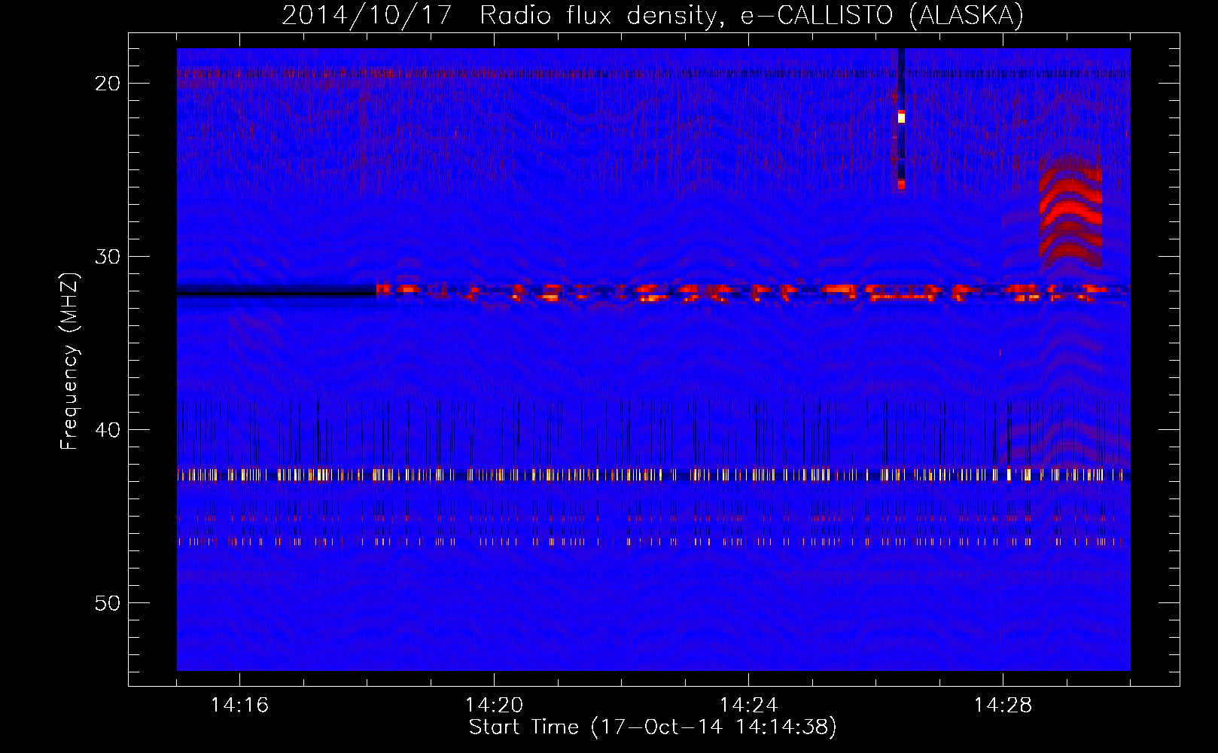
Task: Click the 'Frequency (MHZ)' axis label
Action: coord(69,361)
